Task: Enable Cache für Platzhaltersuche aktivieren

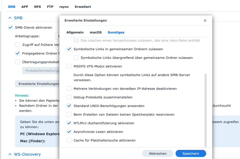Action: pos(69,140)
